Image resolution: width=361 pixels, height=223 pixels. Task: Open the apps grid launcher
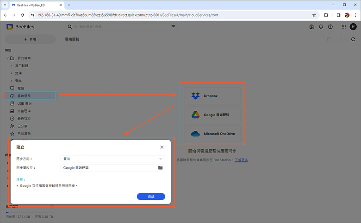click(344, 27)
